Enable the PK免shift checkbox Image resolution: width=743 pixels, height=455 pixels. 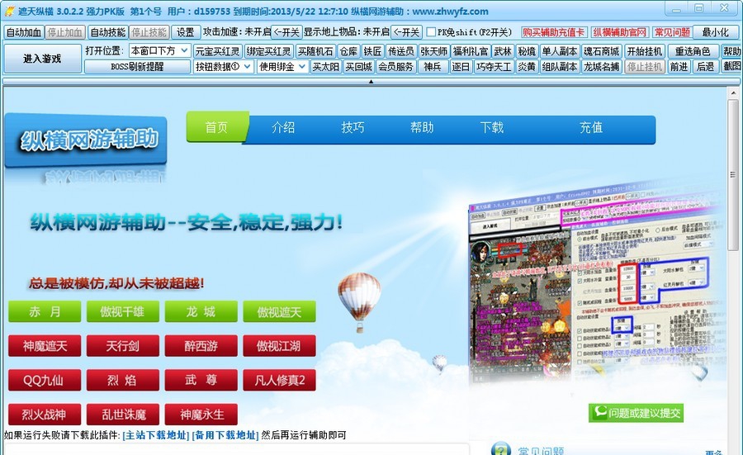click(431, 32)
